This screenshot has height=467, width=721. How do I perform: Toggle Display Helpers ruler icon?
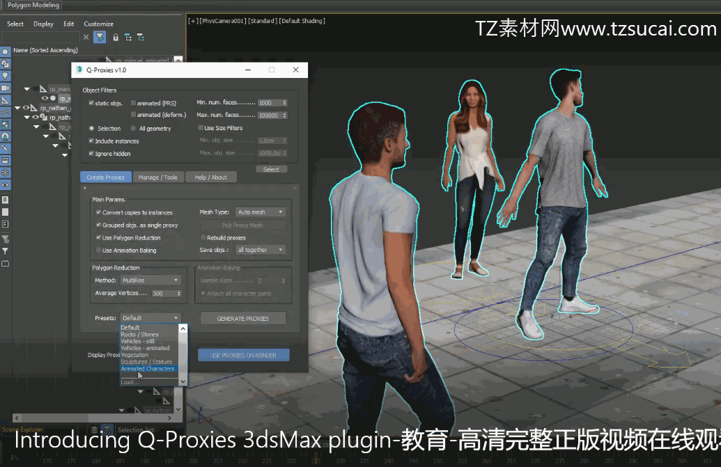(5, 100)
